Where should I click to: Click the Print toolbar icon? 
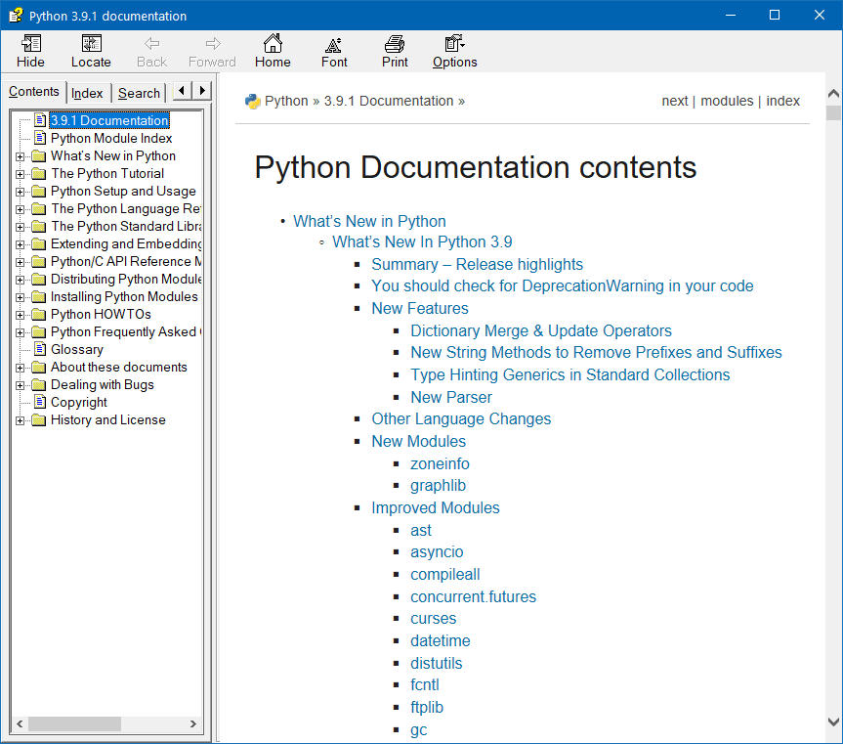coord(395,43)
